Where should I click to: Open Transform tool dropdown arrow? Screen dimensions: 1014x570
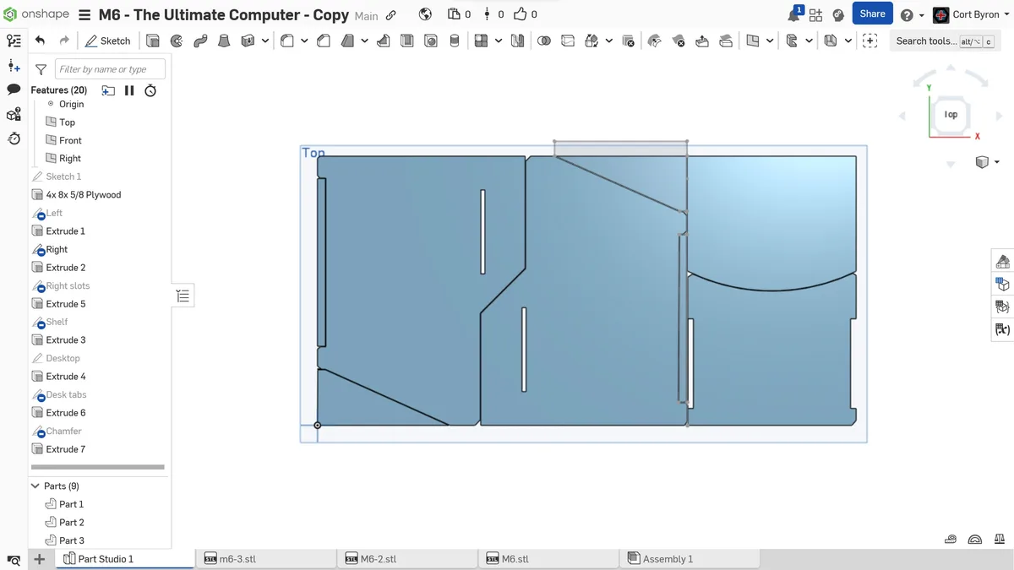pos(608,41)
